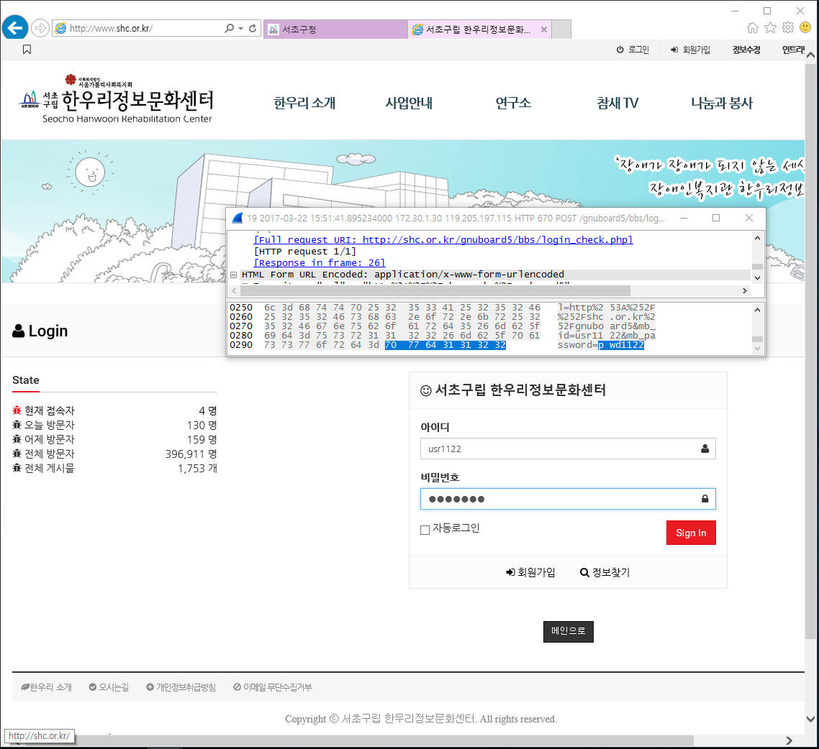The width and height of the screenshot is (819, 749).
Task: Click the Wireshark shark fin icon
Action: tap(237, 218)
